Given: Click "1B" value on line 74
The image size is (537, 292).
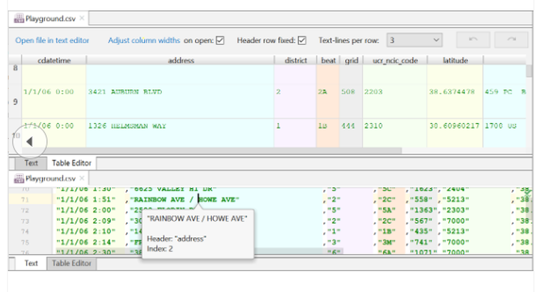Looking at the screenshot, I should click(x=387, y=231).
